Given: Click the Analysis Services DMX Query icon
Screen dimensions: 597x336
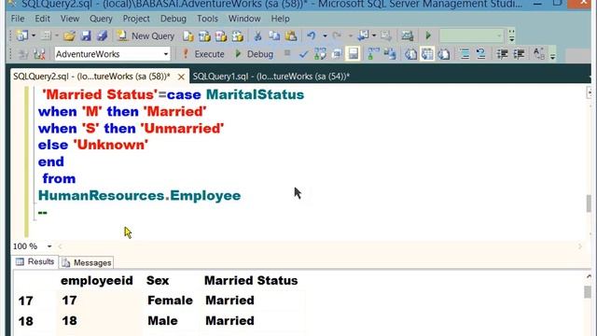Looking at the screenshot, I should point(221,35).
